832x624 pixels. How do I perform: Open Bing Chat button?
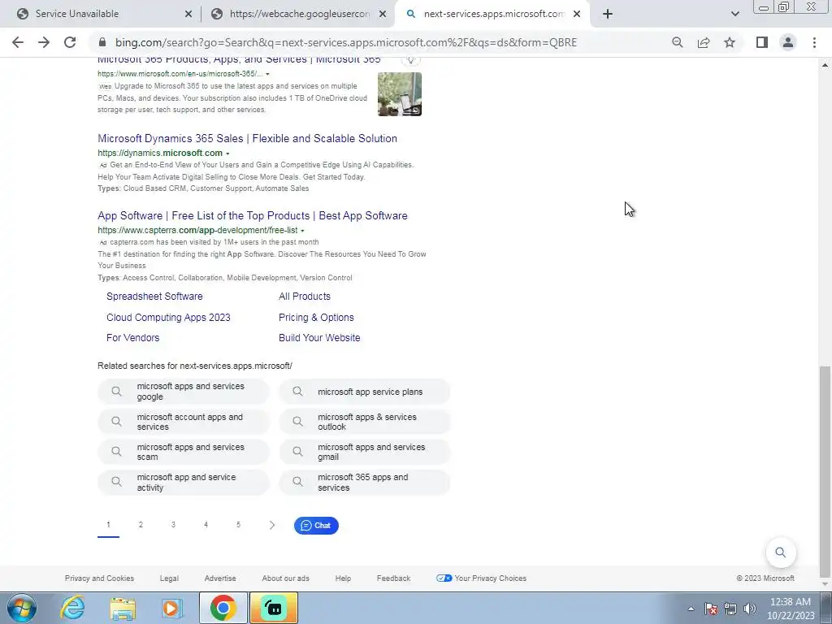point(316,526)
